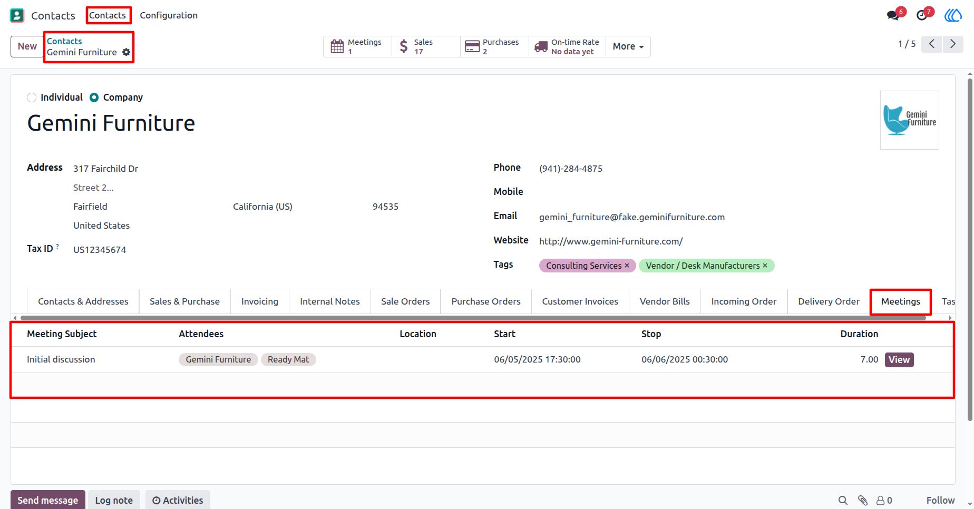Show followers count icon

[884, 501]
